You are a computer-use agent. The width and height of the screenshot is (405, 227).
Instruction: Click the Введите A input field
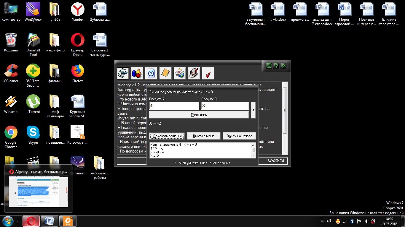174,106
